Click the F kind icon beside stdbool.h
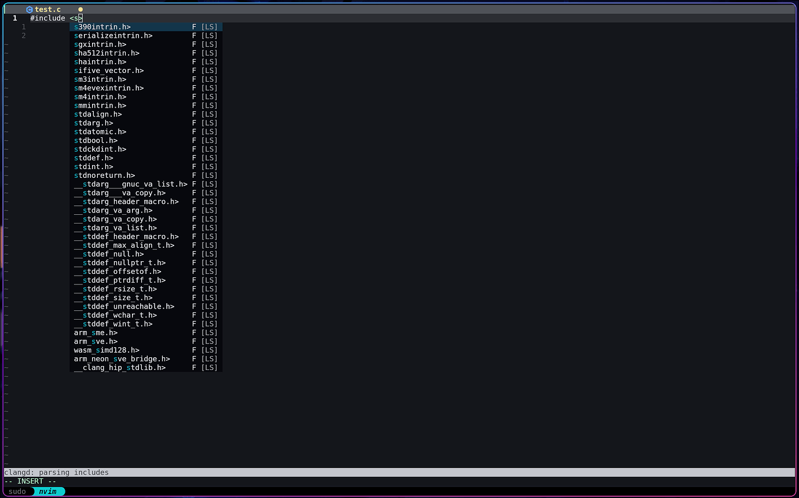The width and height of the screenshot is (799, 498). click(x=194, y=140)
